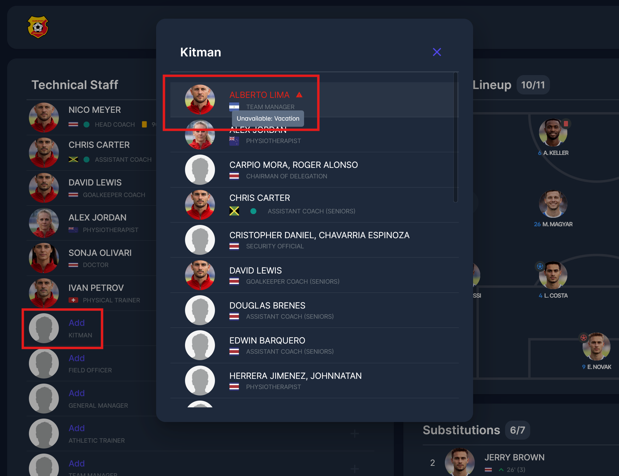Click Add for the Field Officer role

tap(77, 358)
